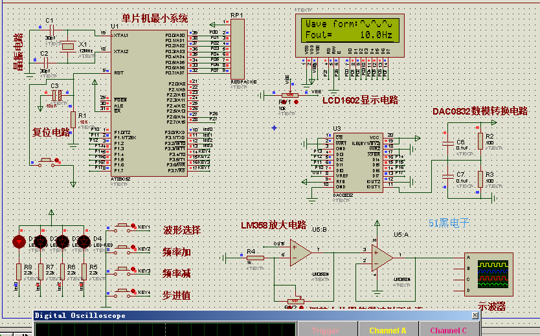Select the U5:A op-amp triangle

click(381, 257)
